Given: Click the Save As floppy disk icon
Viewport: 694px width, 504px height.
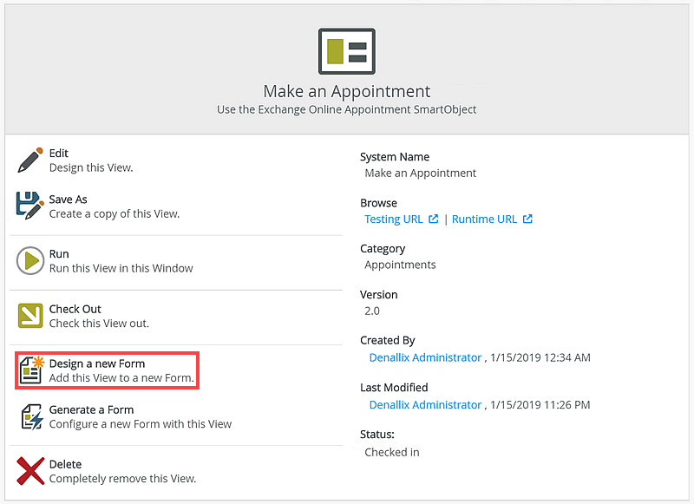Looking at the screenshot, I should pos(30,206).
